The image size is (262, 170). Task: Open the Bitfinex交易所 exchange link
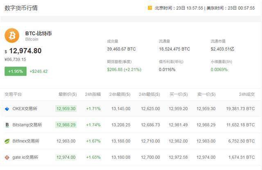(26, 141)
